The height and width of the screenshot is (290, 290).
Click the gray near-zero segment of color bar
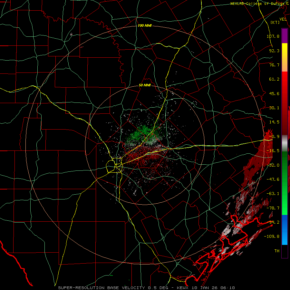pyautogui.click(x=285, y=143)
